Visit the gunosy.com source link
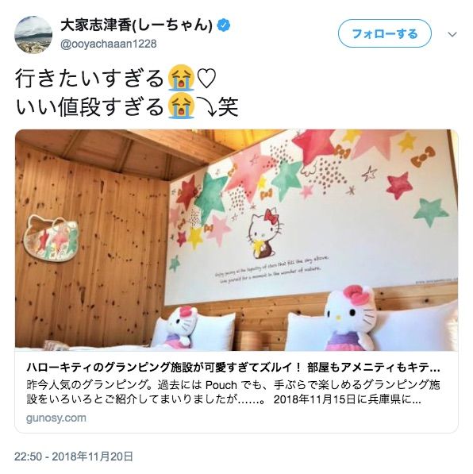Screen dimensions: 473x474 tap(56, 418)
